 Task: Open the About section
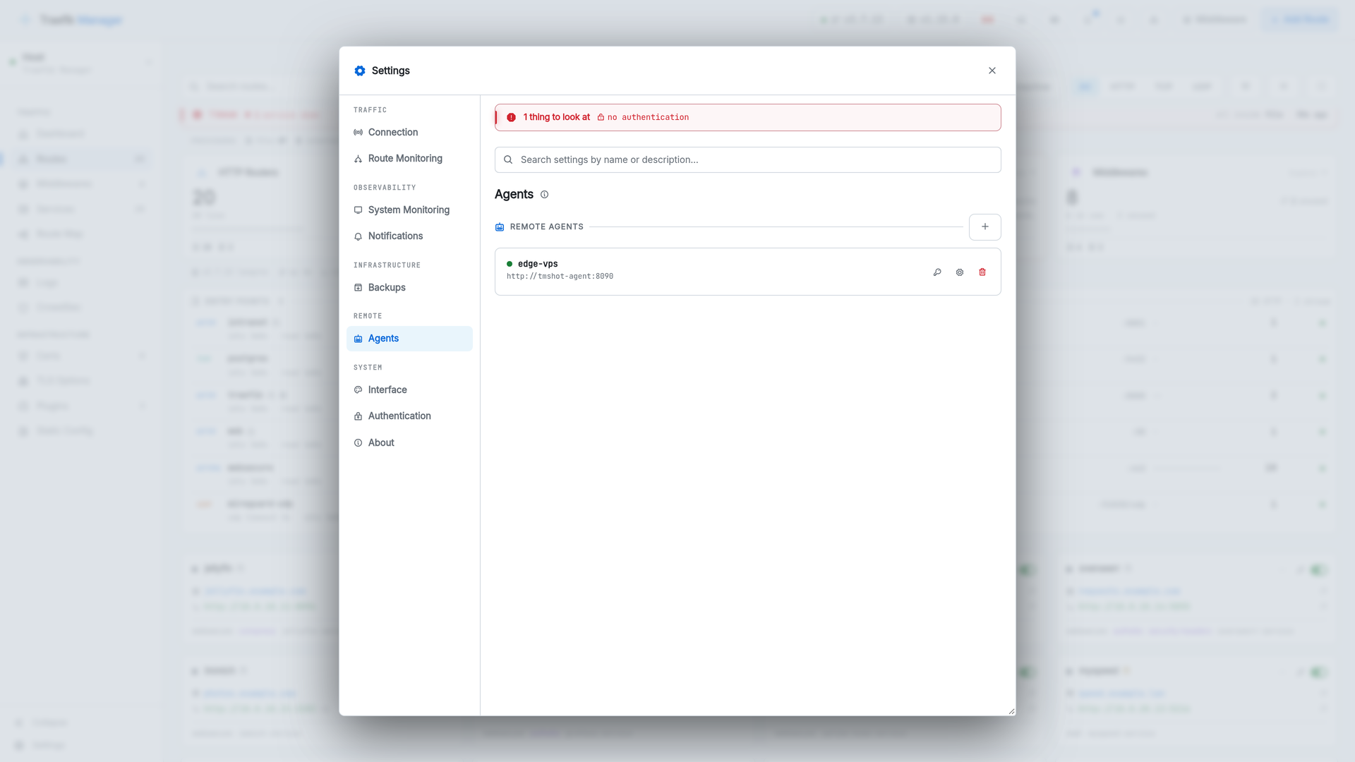(x=409, y=442)
